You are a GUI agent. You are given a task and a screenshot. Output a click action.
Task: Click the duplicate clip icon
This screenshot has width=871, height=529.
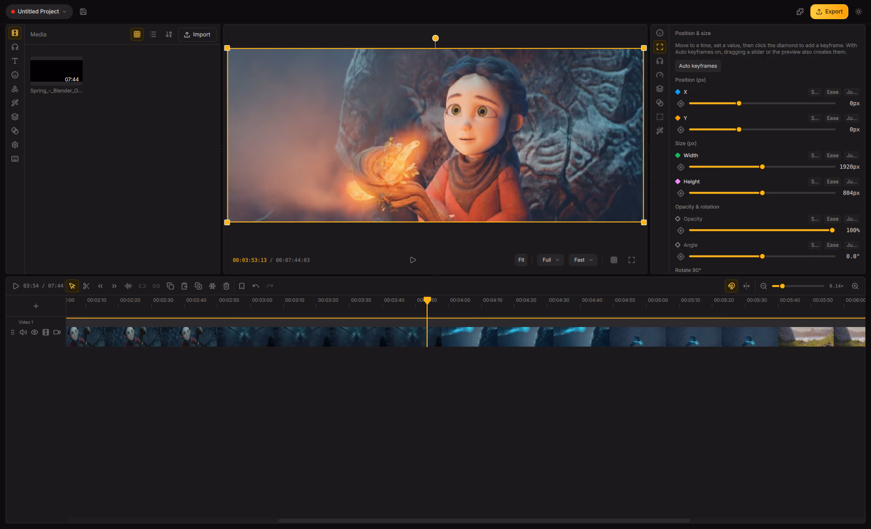click(198, 286)
